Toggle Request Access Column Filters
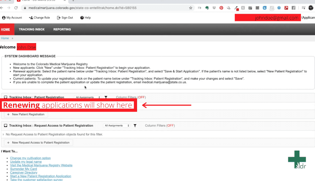315x181 pixels. pos(160,126)
